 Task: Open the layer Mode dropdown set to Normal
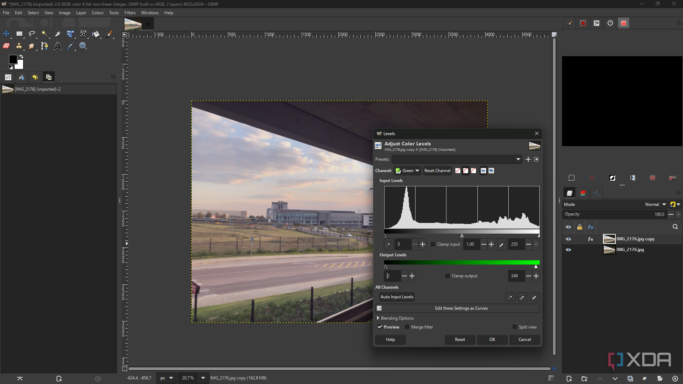tap(655, 204)
